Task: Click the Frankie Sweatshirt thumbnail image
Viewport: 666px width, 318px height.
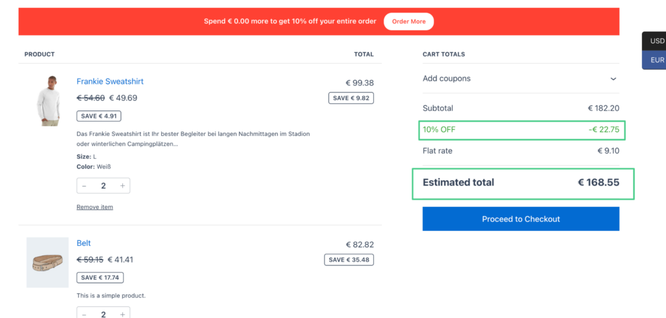Action: [47, 101]
